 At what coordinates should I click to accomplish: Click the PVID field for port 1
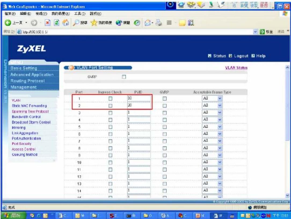[139, 98]
